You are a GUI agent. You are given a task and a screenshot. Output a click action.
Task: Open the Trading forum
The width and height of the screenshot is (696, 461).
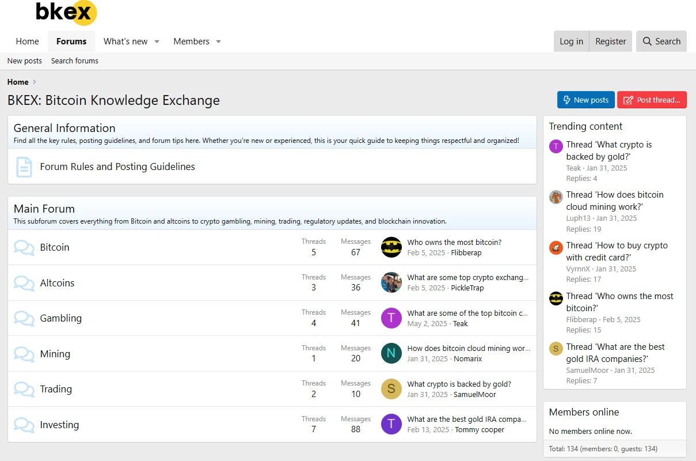56,389
